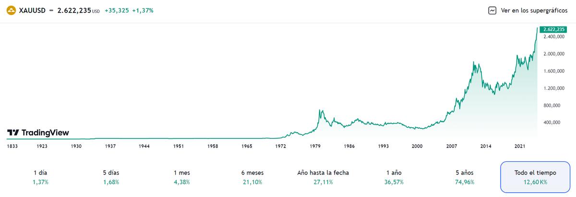Choose the 5 años range
Image resolution: width=576 pixels, height=197 pixels.
click(464, 177)
